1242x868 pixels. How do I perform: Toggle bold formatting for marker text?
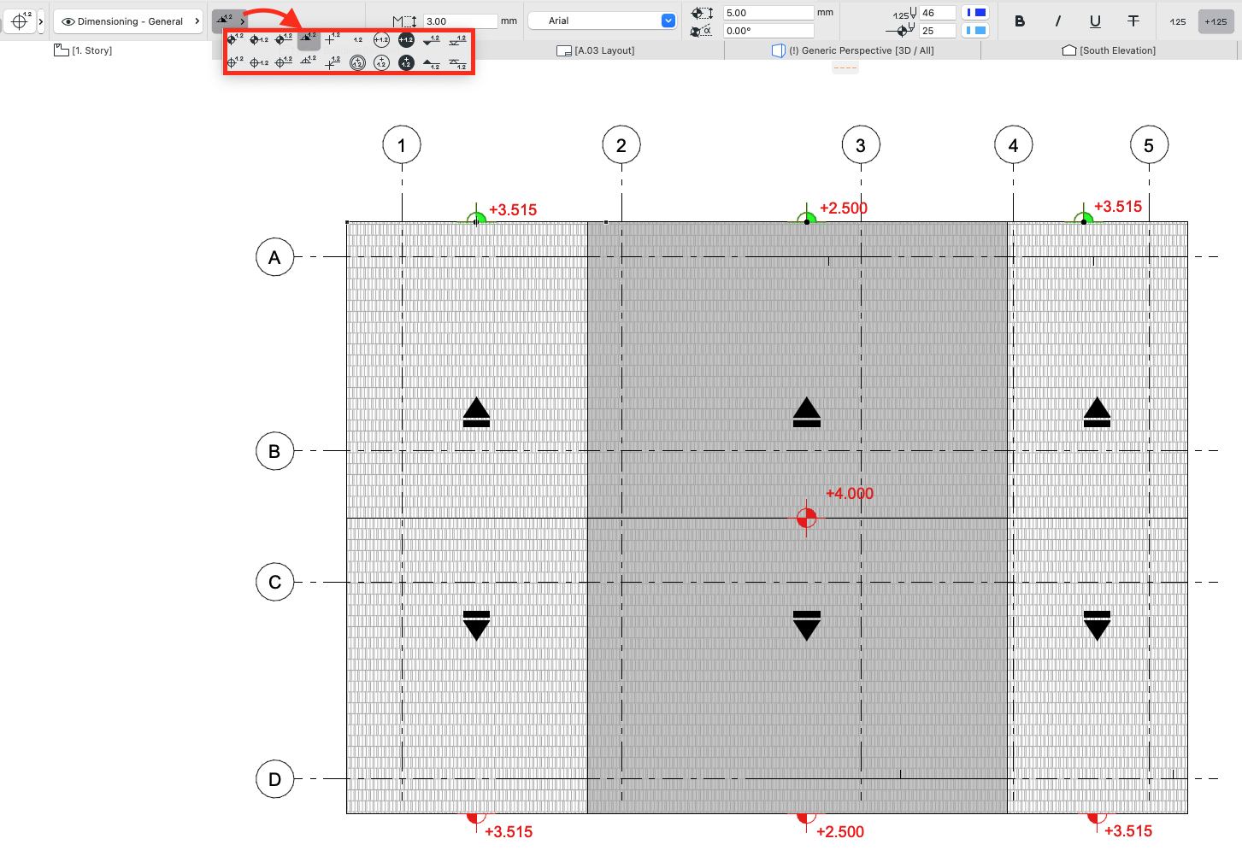1020,21
